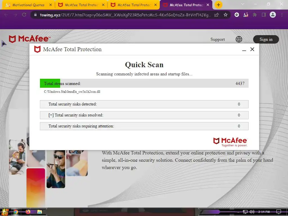This screenshot has width=288, height=216.
Task: Click the McAfee shield in dialog title
Action: [37, 49]
